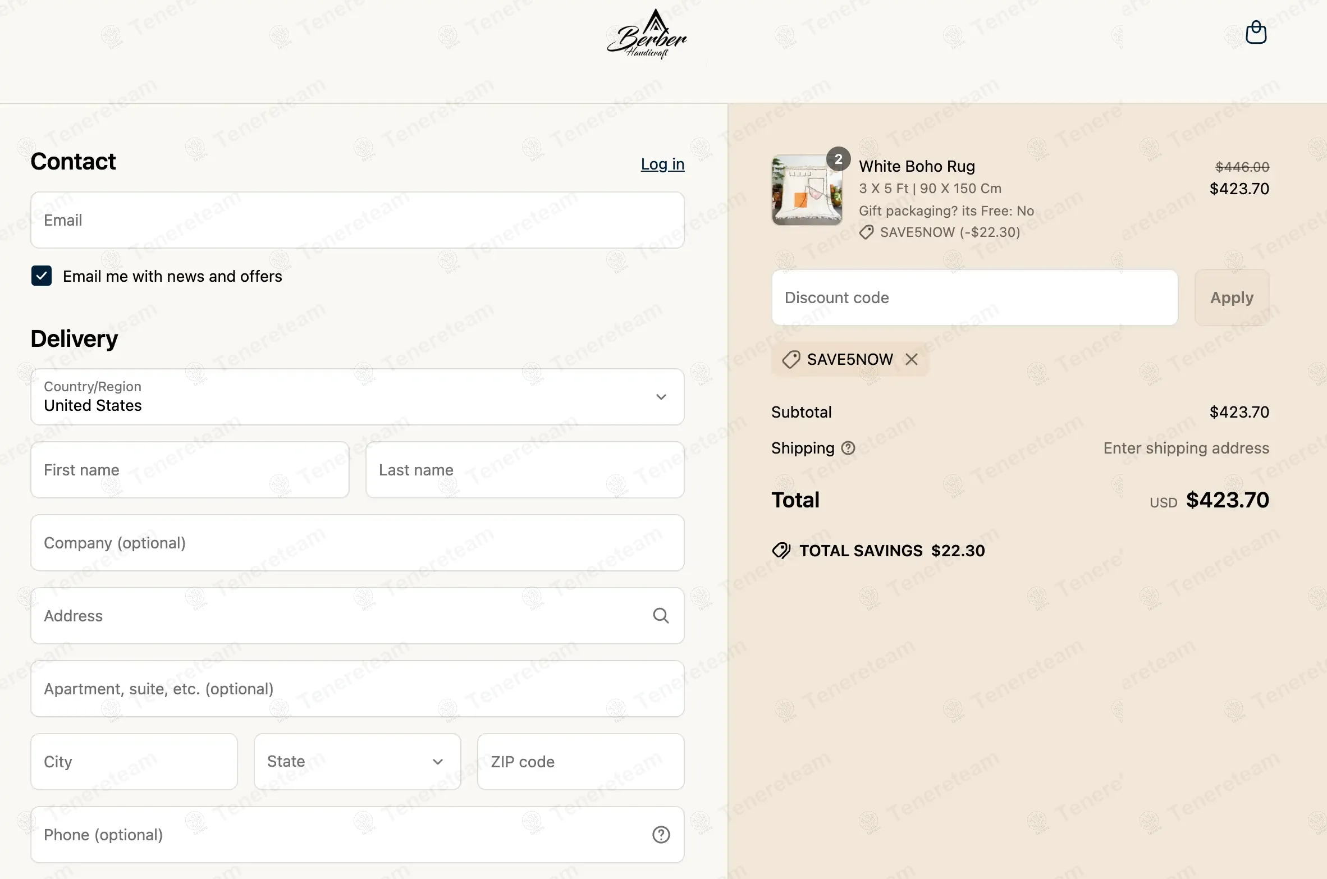Viewport: 1327px width, 879px height.
Task: Uncheck Email me with news and offers
Action: tap(42, 276)
